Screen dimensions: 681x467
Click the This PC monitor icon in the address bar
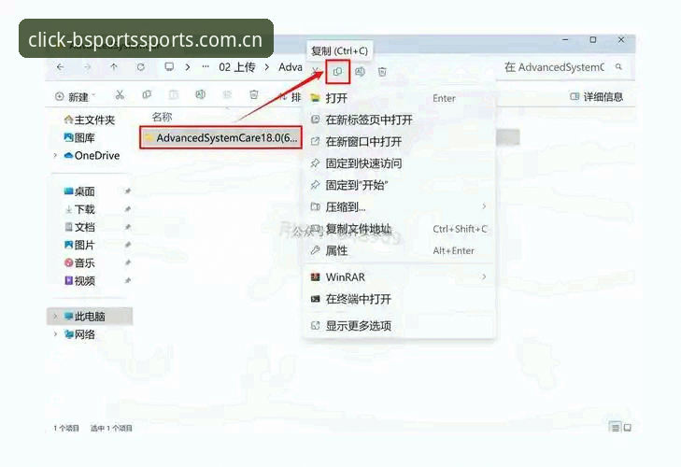coord(169,67)
